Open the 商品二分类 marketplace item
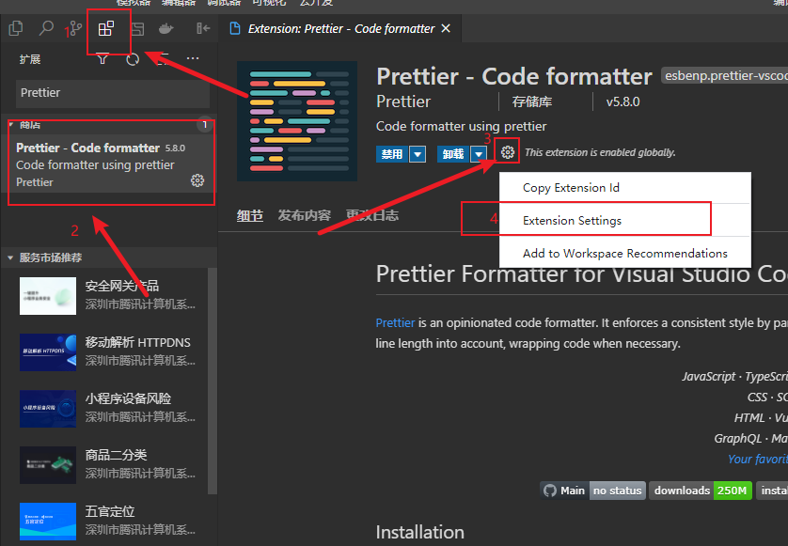Viewport: 788px width, 546px height. click(x=104, y=464)
